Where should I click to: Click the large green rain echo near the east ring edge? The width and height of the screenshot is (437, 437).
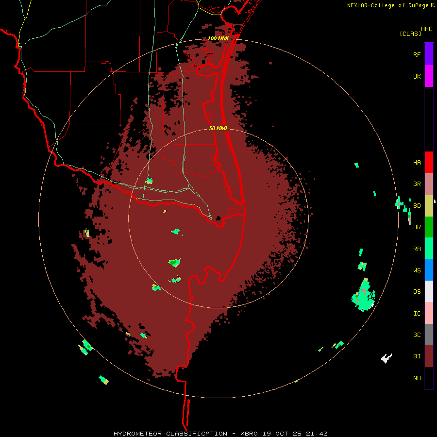(363, 295)
